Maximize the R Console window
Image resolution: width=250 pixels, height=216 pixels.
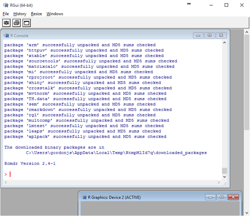[209, 36]
